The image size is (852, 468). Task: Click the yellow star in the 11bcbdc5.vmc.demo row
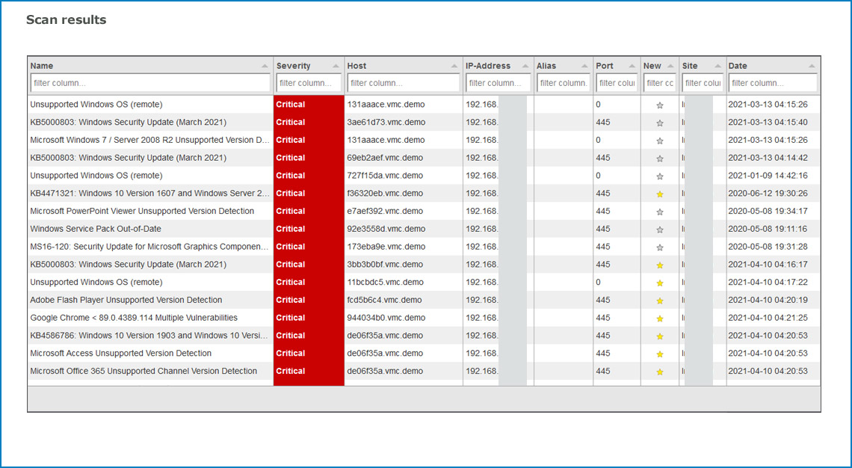click(x=660, y=283)
